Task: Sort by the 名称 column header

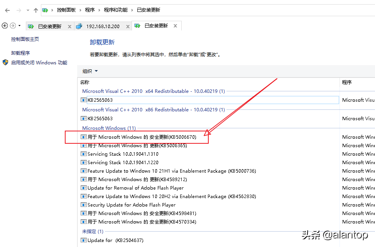Action: click(x=84, y=82)
